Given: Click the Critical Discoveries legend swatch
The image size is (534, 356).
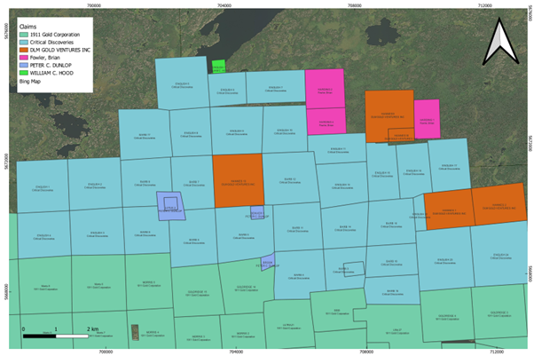Looking at the screenshot, I should [24, 40].
